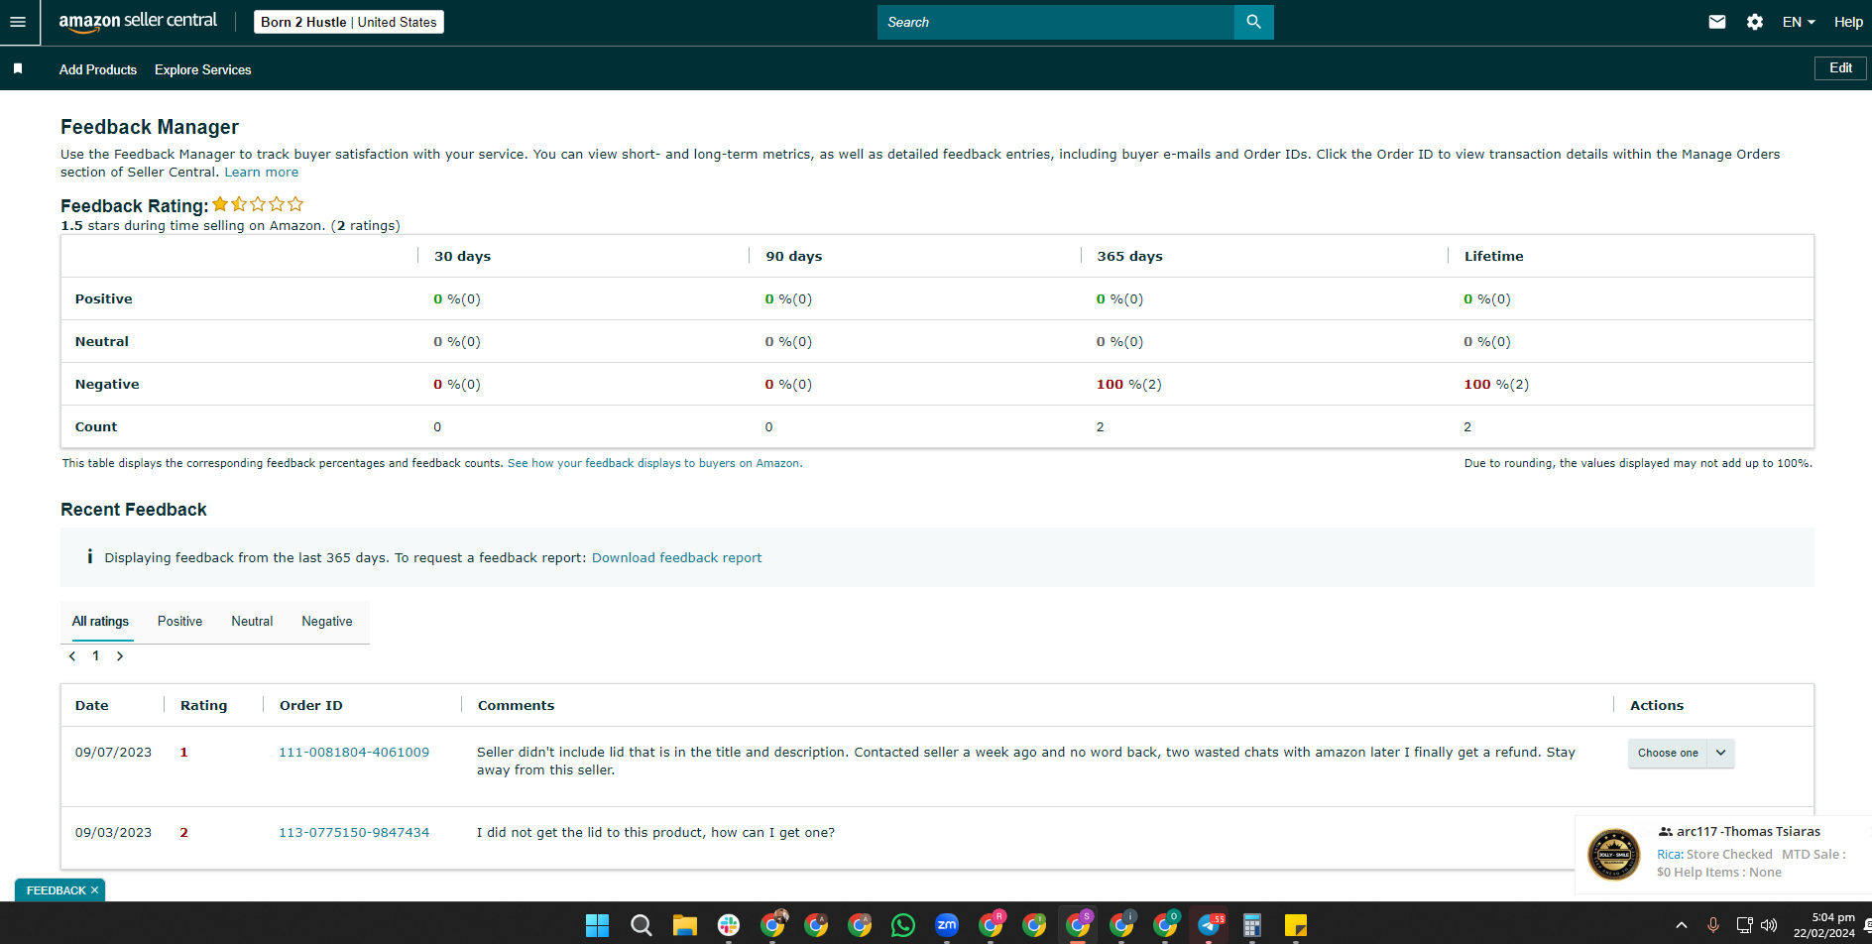Go to the previous feedback page arrow
The width and height of the screenshot is (1872, 944).
[72, 656]
